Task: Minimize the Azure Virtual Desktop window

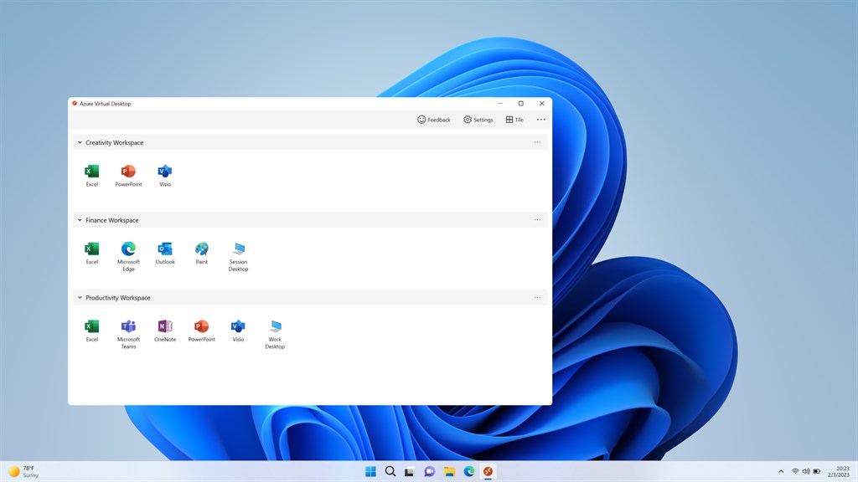Action: pyautogui.click(x=500, y=103)
